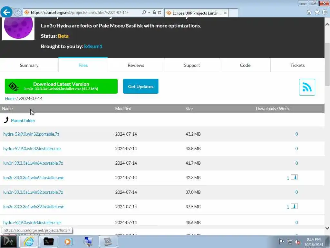This screenshot has width=330, height=248.
Task: Switch to the Reviews tab
Action: coord(136,65)
